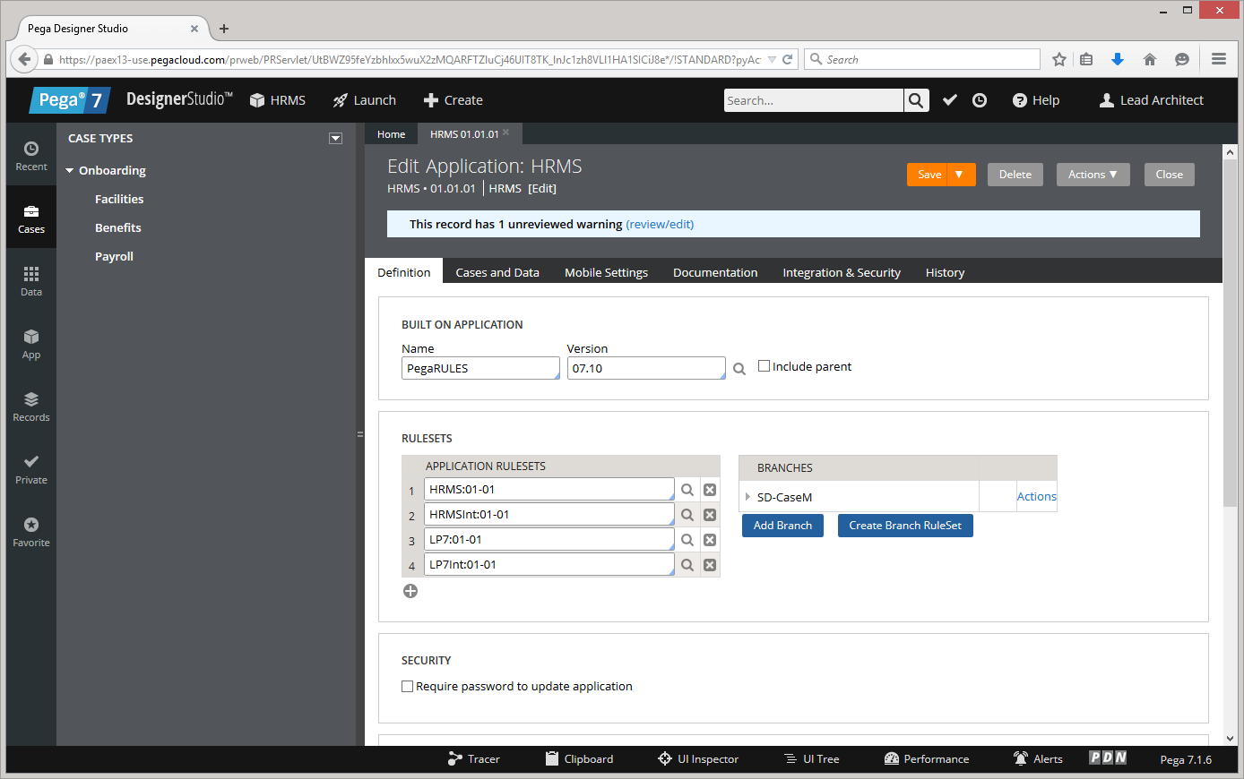This screenshot has width=1244, height=779.
Task: Open the Private checkouts sidebar icon
Action: (31, 469)
